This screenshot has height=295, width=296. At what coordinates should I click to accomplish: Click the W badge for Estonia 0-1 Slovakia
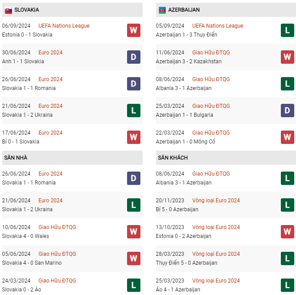134,30
